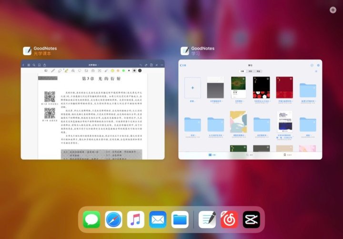Switch to the favorites bottom tab
Image resolution: width=343 pixels, height=239 pixels.
tap(287, 155)
